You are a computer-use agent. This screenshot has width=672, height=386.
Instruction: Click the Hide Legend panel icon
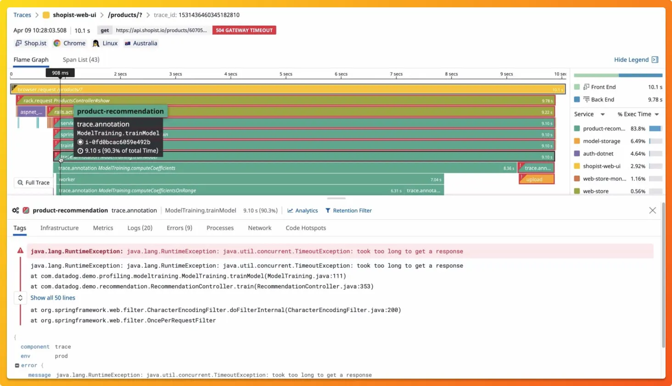click(x=655, y=60)
